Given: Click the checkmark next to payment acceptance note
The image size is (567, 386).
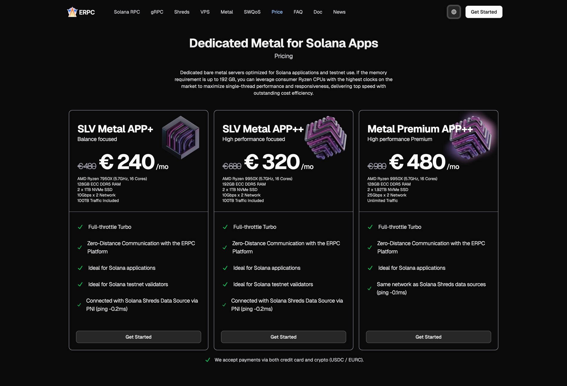Looking at the screenshot, I should (x=208, y=360).
